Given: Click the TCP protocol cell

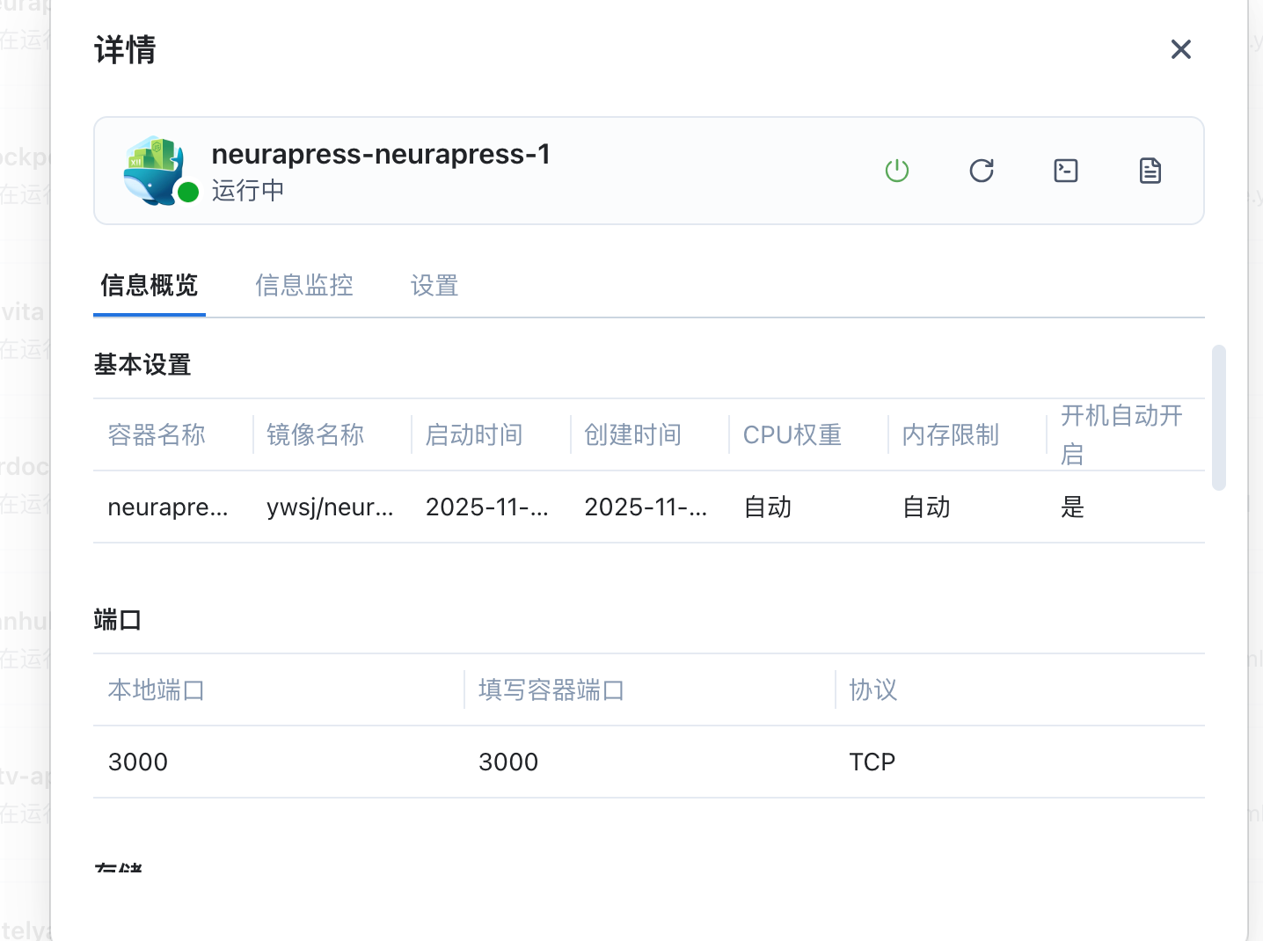Looking at the screenshot, I should [872, 762].
